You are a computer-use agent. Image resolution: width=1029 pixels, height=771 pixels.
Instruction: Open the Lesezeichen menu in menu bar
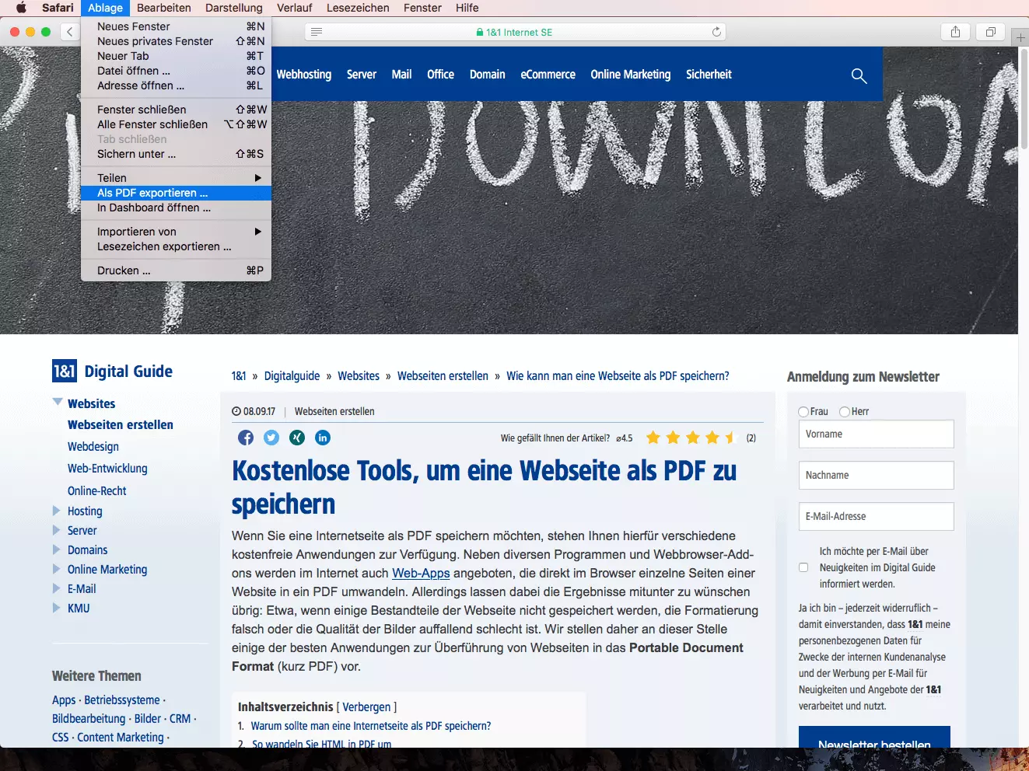coord(358,8)
